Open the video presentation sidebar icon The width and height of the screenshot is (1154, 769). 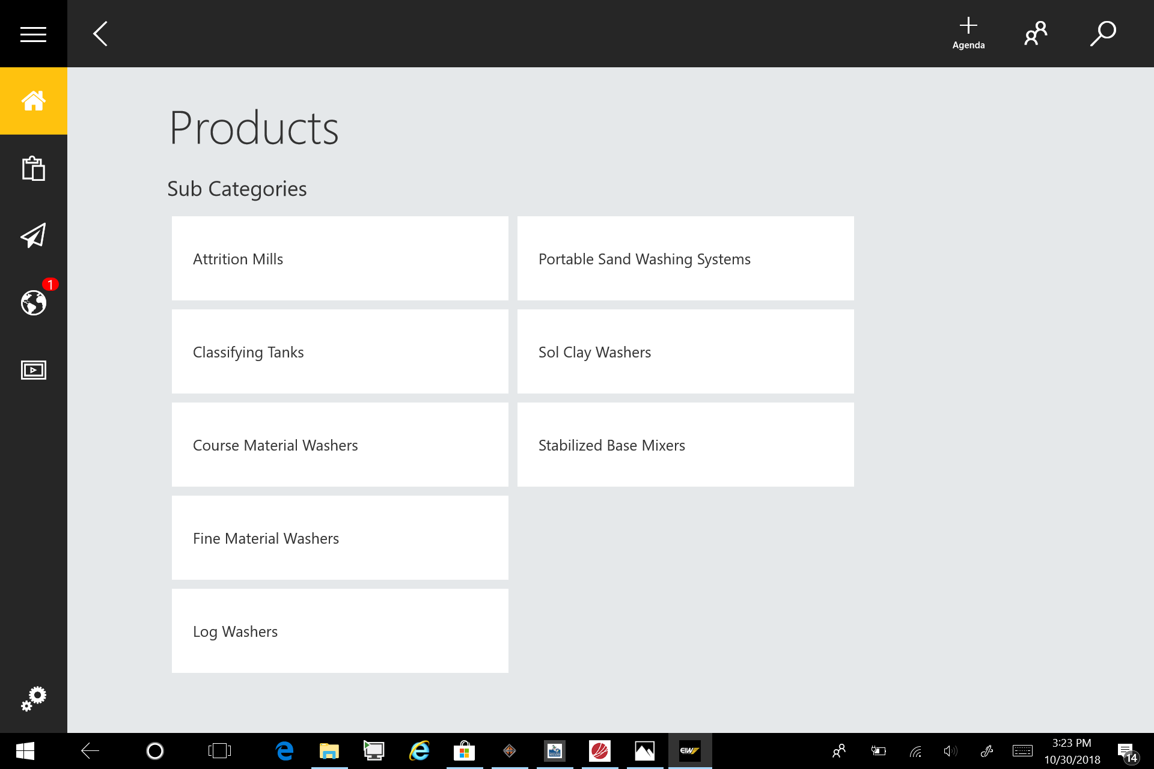point(33,370)
